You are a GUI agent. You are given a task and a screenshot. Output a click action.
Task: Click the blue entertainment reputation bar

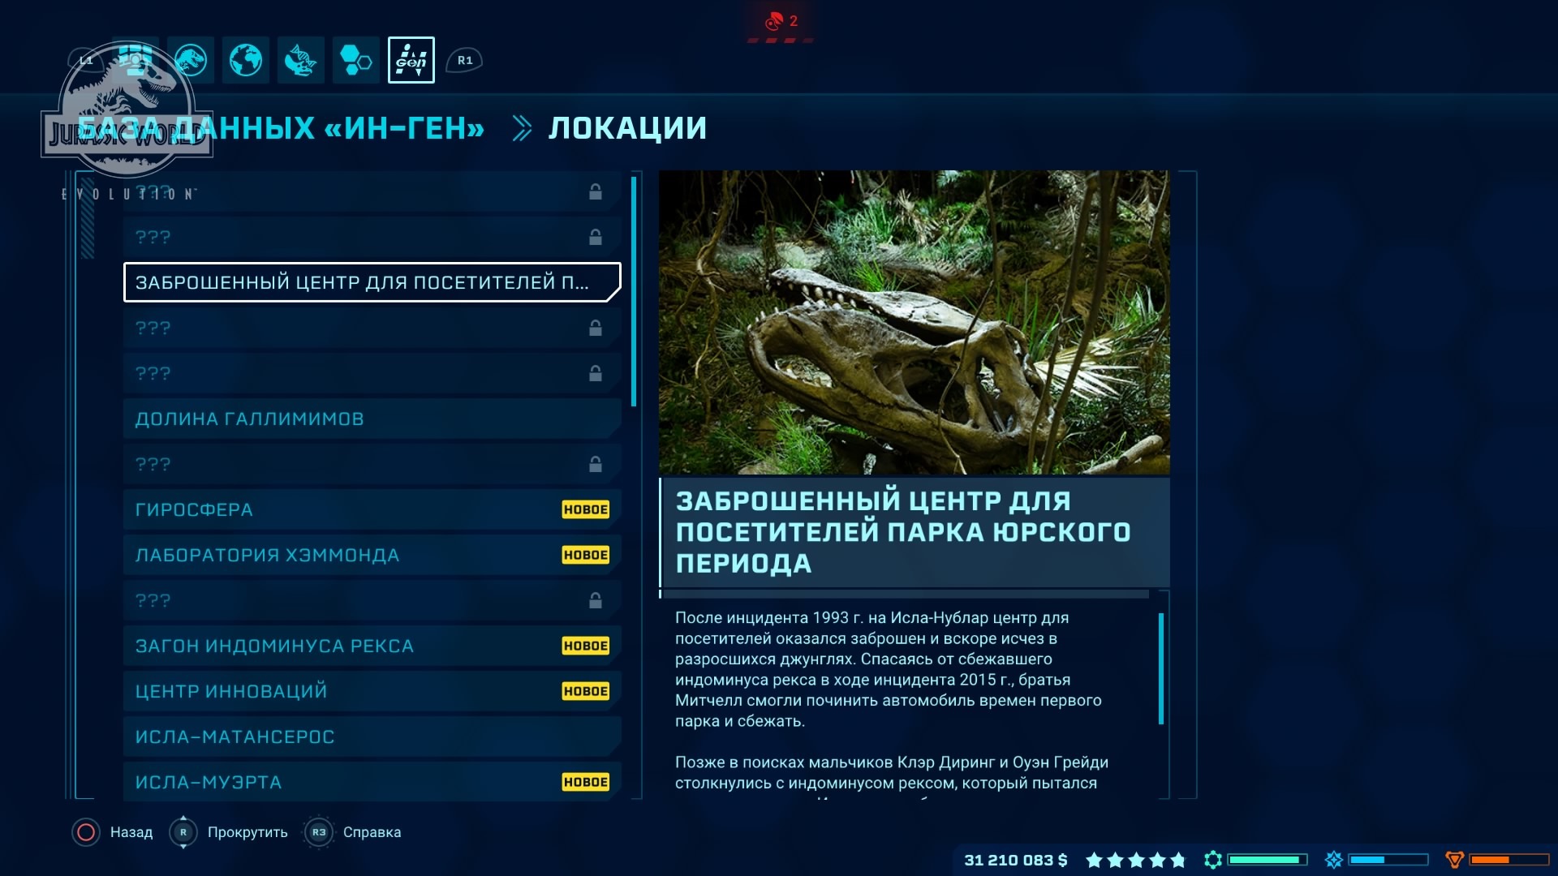click(1388, 860)
